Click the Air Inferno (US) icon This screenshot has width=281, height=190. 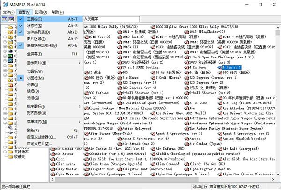click(153, 149)
